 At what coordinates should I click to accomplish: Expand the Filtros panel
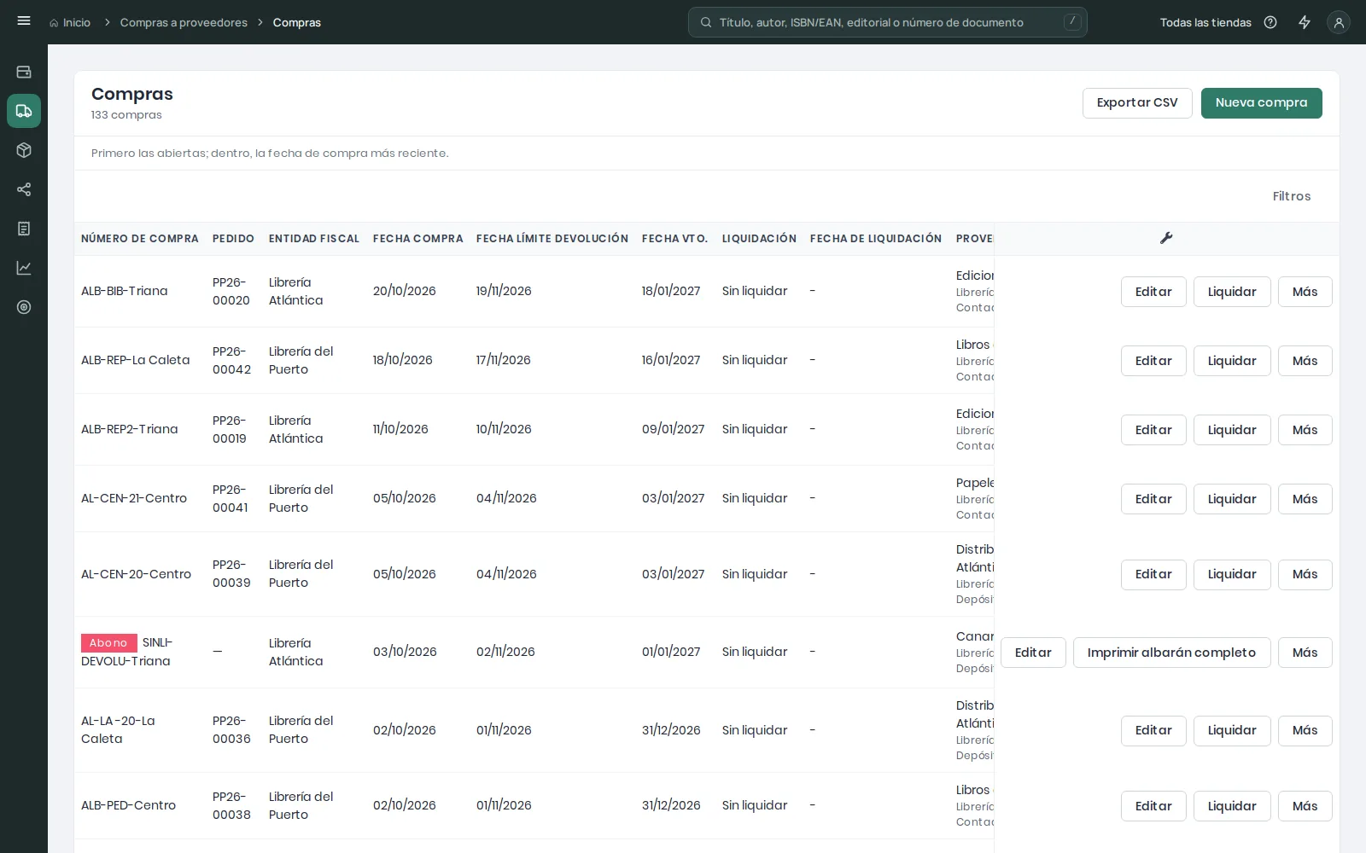point(1291,196)
